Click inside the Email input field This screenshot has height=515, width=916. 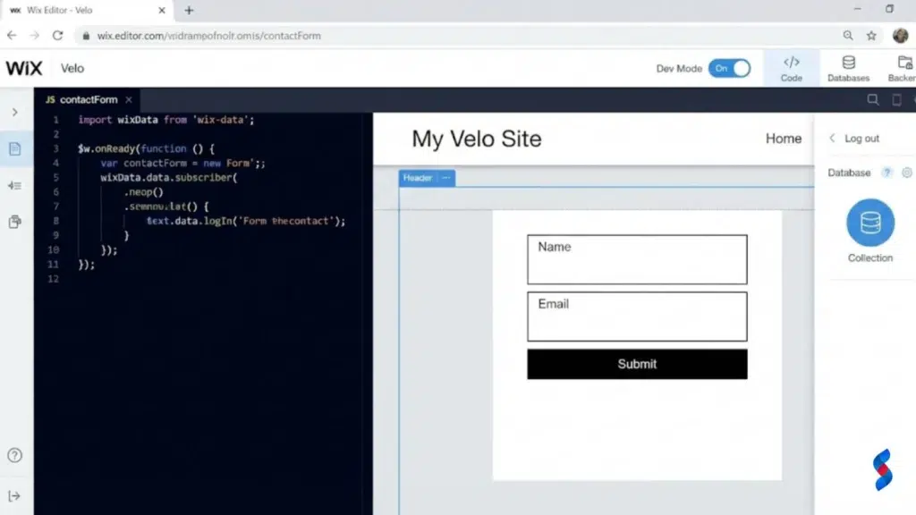[x=636, y=317]
